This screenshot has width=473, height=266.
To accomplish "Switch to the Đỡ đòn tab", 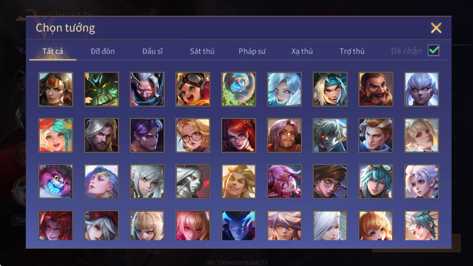I will point(102,51).
